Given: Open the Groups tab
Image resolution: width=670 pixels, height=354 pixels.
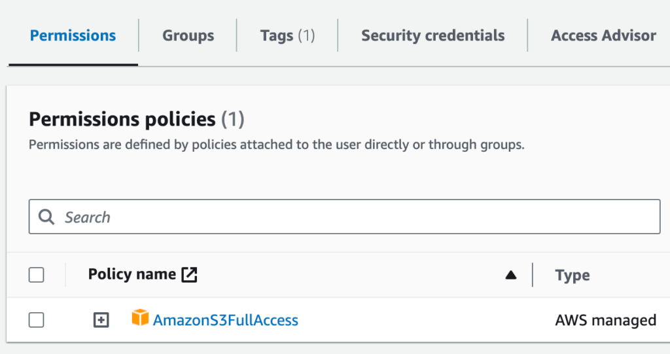Looking at the screenshot, I should 188,35.
